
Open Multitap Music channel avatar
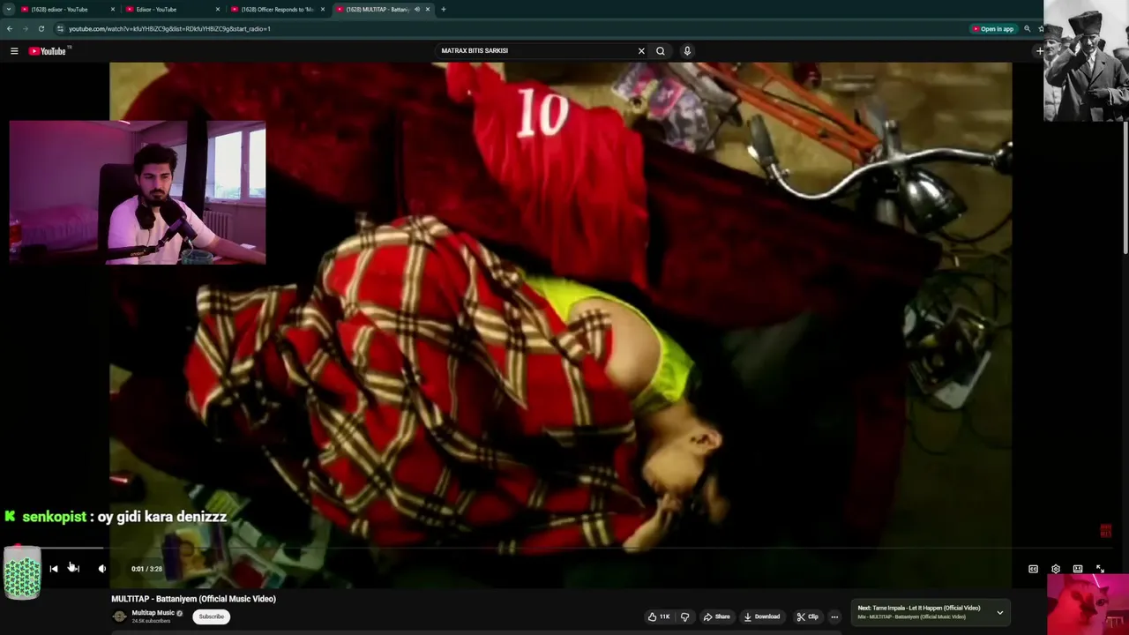point(120,616)
